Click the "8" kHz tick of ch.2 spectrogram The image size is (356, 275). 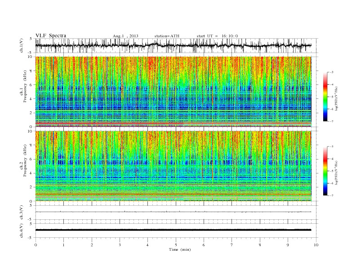pos(31,145)
